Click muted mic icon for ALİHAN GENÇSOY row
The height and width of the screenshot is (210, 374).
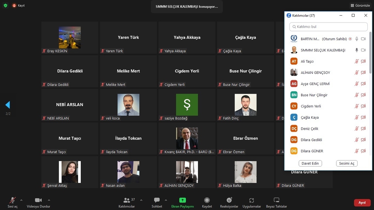point(356,72)
